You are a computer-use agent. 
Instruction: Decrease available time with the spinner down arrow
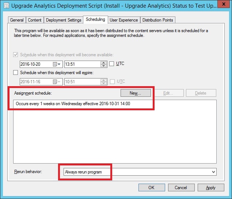tap(103, 66)
